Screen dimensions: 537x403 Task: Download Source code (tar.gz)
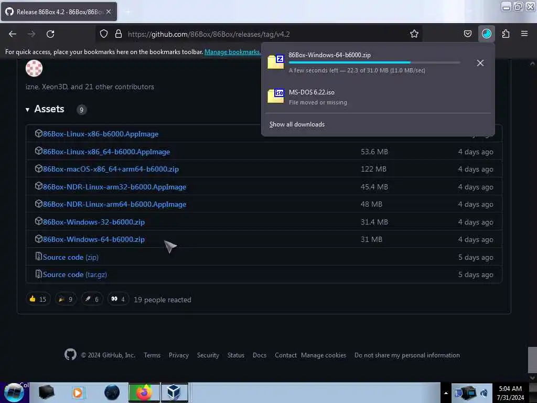click(74, 274)
